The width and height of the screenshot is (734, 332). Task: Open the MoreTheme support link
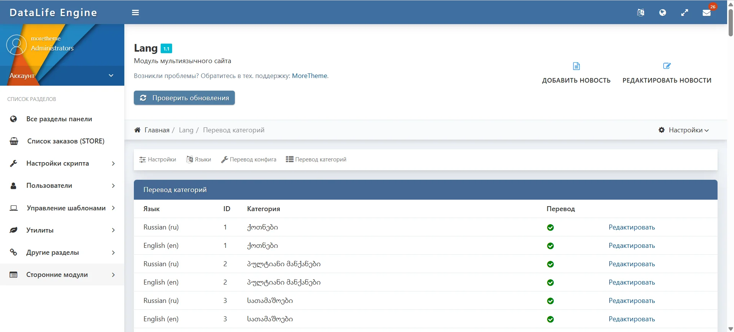pos(310,76)
